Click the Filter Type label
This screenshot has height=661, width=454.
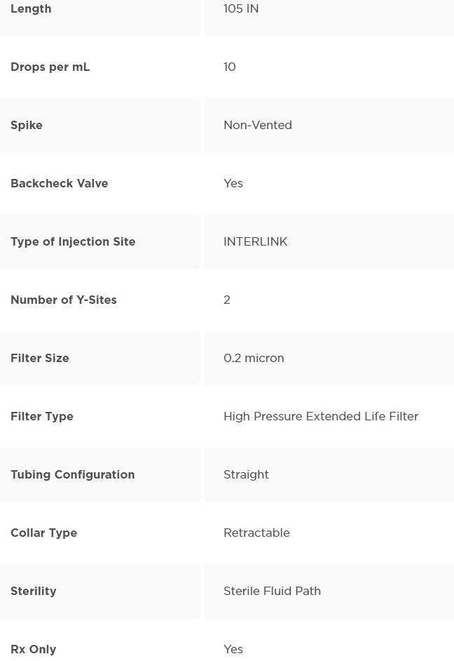(x=41, y=417)
